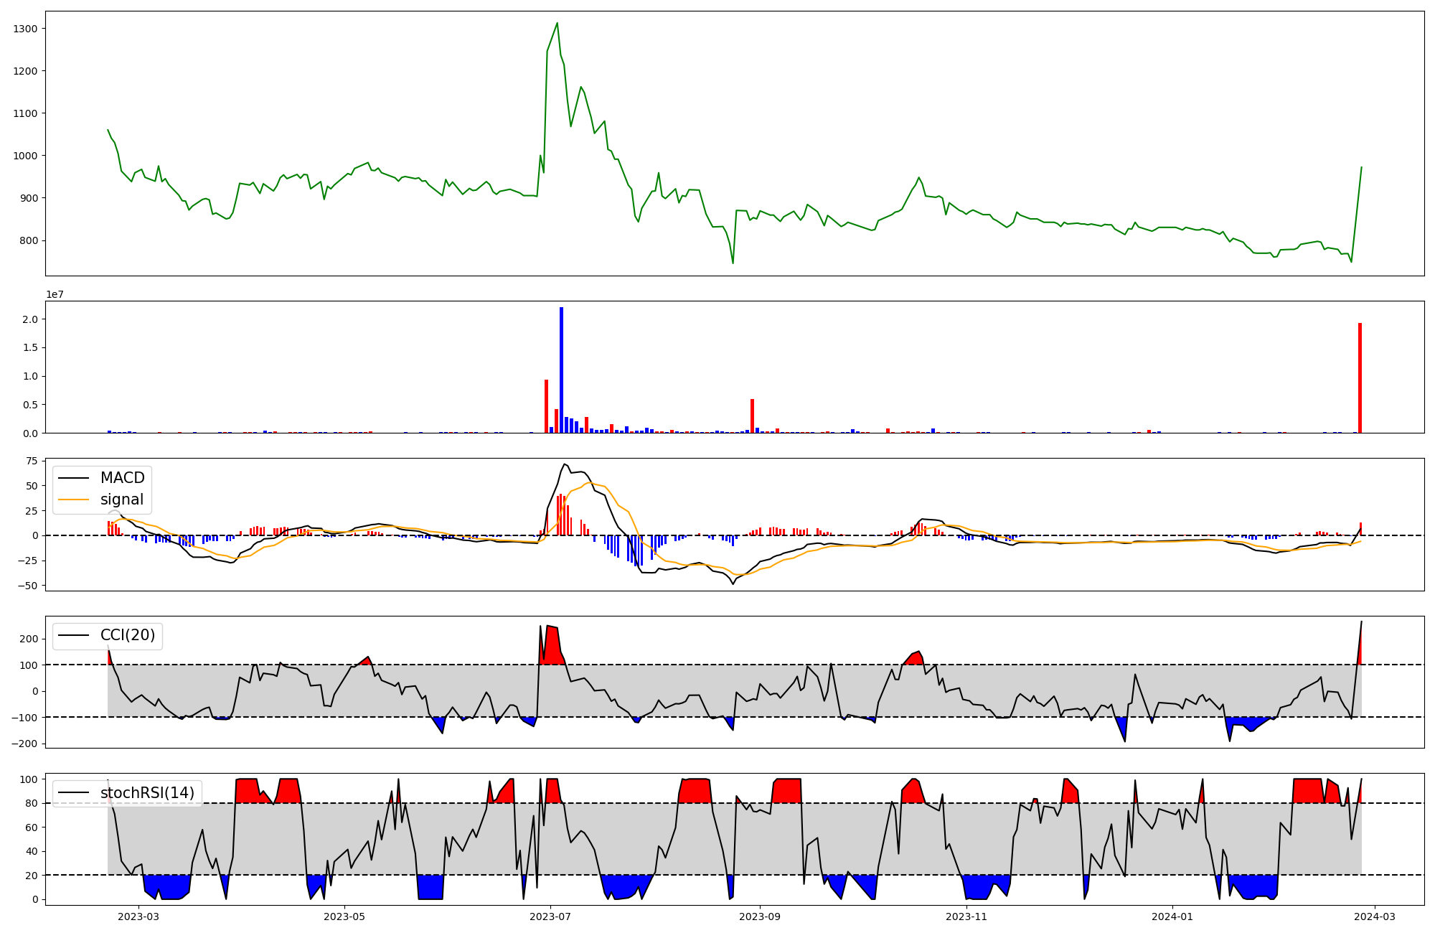The width and height of the screenshot is (1435, 933).
Task: Click the 2024-03 x-axis date label
Action: pyautogui.click(x=1374, y=916)
